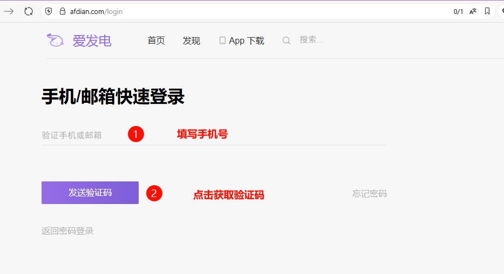Open 忘记密码 link

[369, 194]
